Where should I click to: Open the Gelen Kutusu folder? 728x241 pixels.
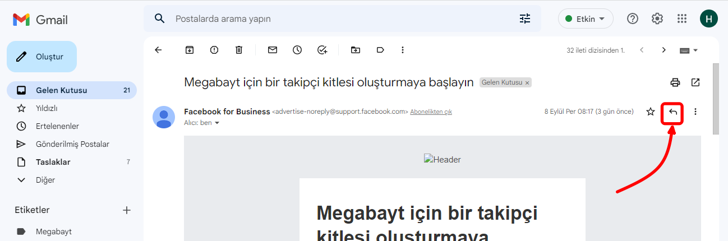[x=72, y=90]
